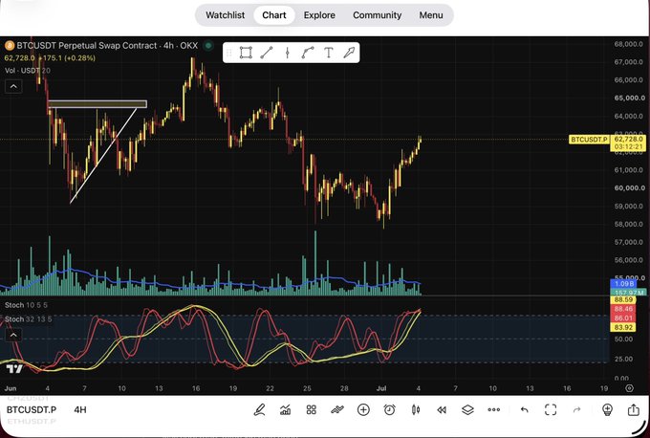Screen dimensions: 650x438
Task: Change the candlestick chart type
Action: pyautogui.click(x=416, y=410)
